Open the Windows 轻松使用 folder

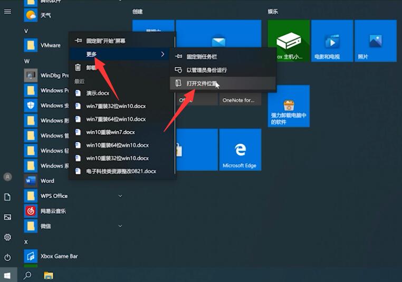click(x=46, y=151)
